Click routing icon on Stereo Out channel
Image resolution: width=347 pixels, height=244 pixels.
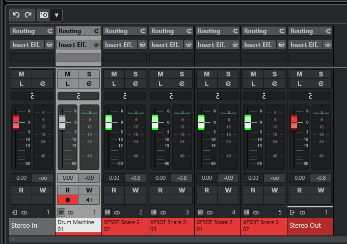tap(328, 31)
